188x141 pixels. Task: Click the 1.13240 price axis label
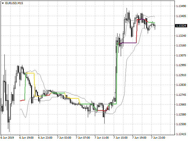[x=181, y=36]
